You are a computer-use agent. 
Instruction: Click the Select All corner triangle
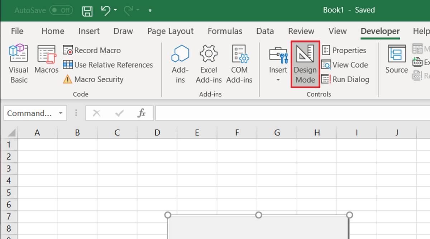pyautogui.click(x=11, y=133)
